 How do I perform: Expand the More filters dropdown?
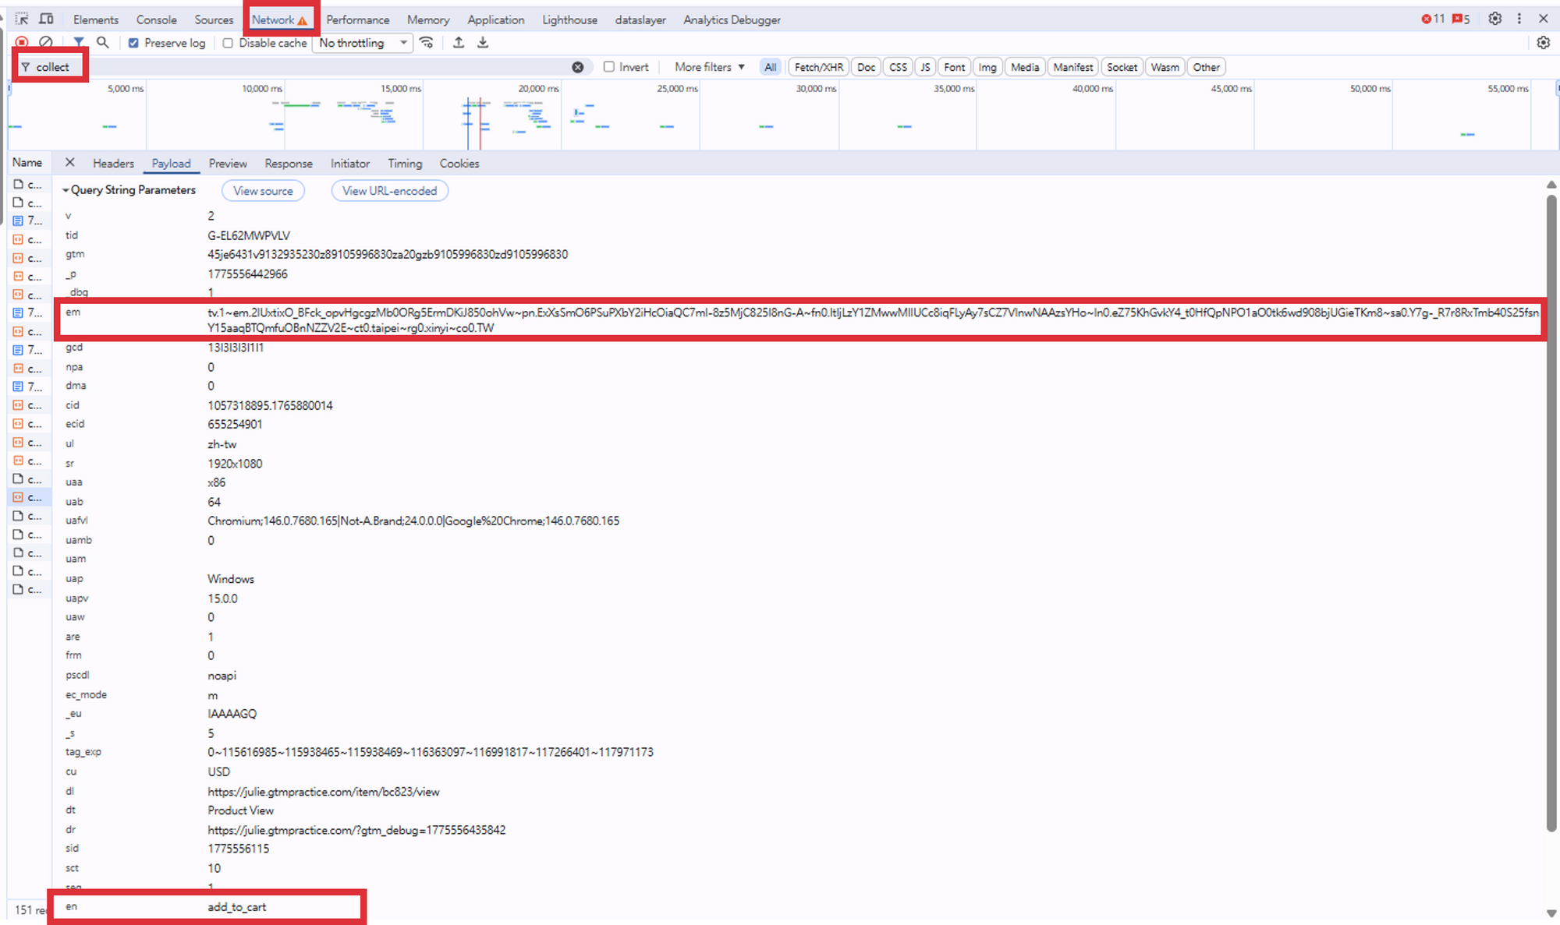[709, 67]
